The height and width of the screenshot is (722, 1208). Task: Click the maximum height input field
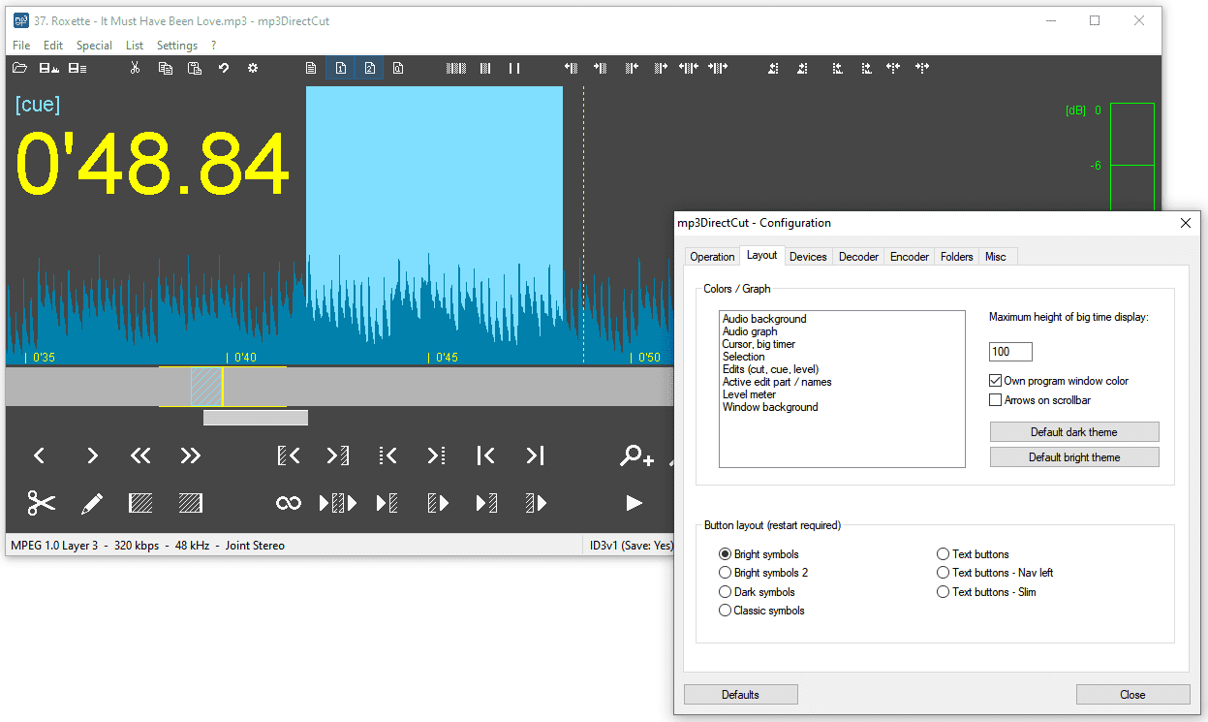(x=1010, y=352)
